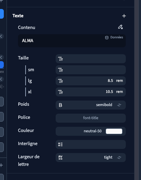Click the lg breakpoint label
The width and height of the screenshot is (141, 180).
30,81
